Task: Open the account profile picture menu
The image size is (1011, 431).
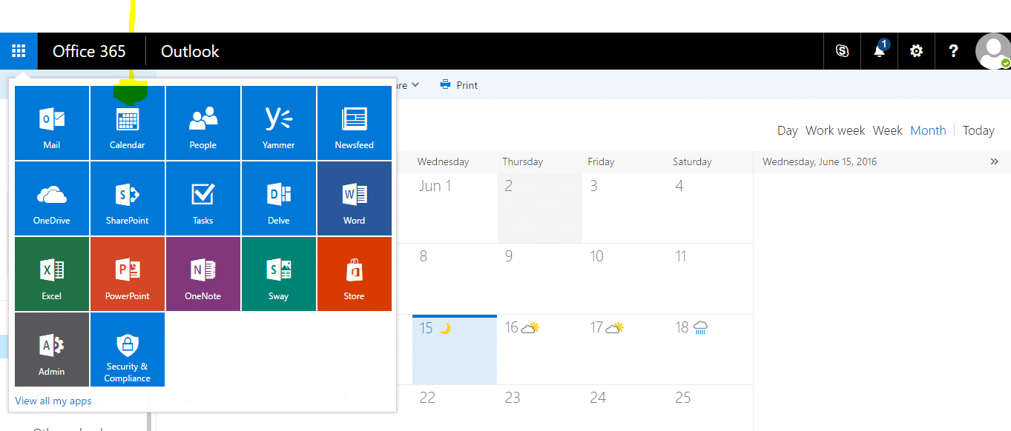Action: click(x=992, y=51)
